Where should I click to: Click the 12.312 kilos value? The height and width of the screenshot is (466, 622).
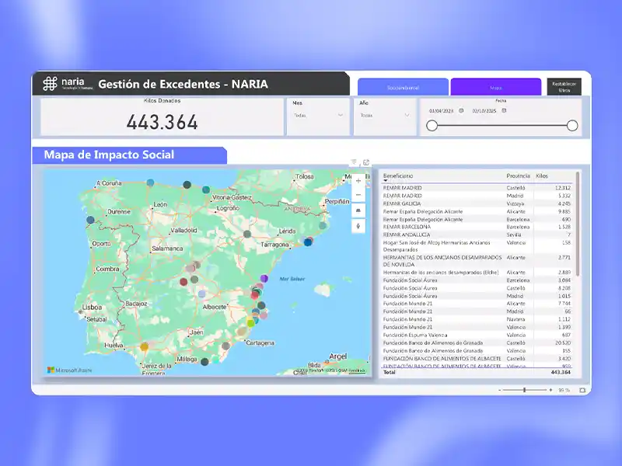pos(563,188)
